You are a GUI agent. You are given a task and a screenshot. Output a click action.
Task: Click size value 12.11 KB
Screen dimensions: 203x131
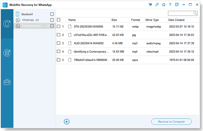coord(118,27)
